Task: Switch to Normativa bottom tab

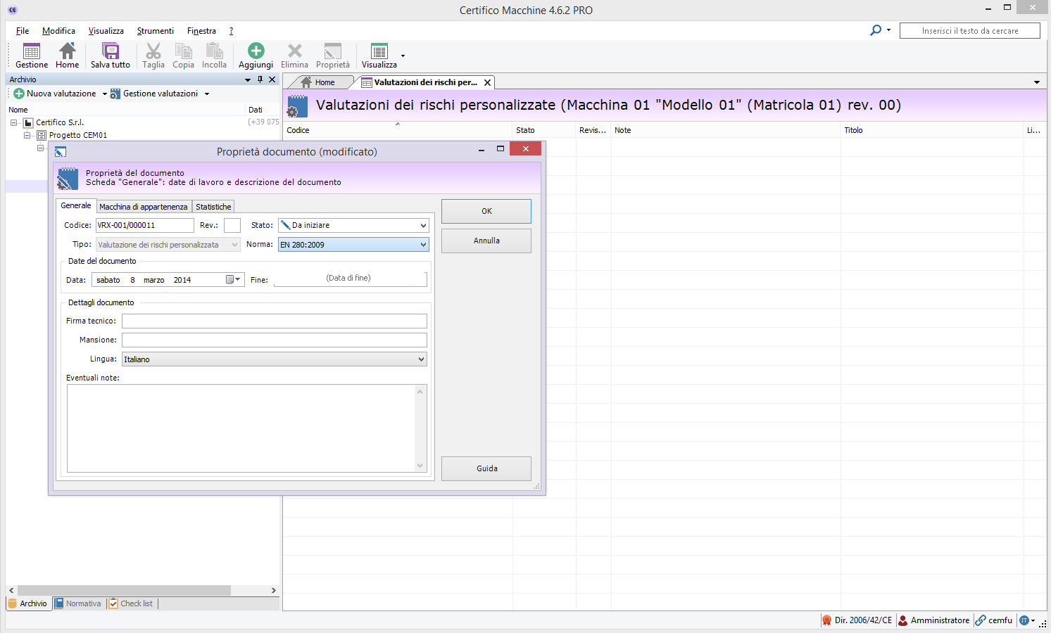Action: coord(78,603)
